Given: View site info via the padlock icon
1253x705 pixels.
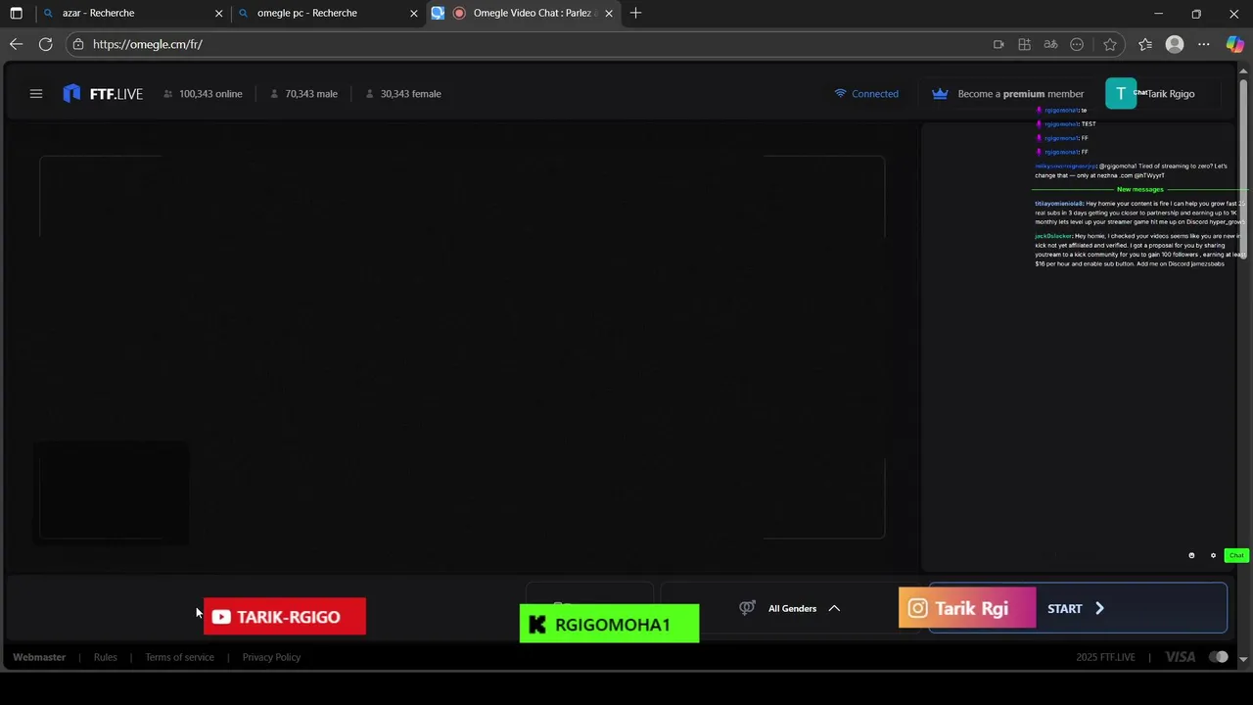Looking at the screenshot, I should click(78, 44).
